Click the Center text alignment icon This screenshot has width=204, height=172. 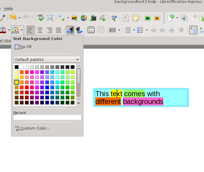[40, 30]
